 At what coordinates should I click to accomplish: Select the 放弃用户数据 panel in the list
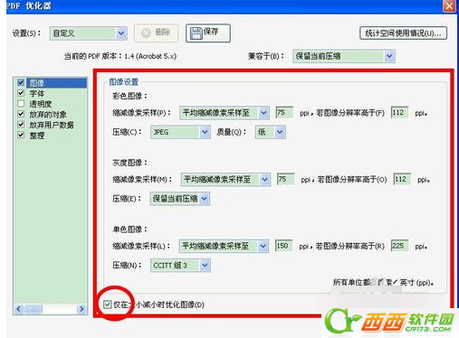(x=52, y=125)
